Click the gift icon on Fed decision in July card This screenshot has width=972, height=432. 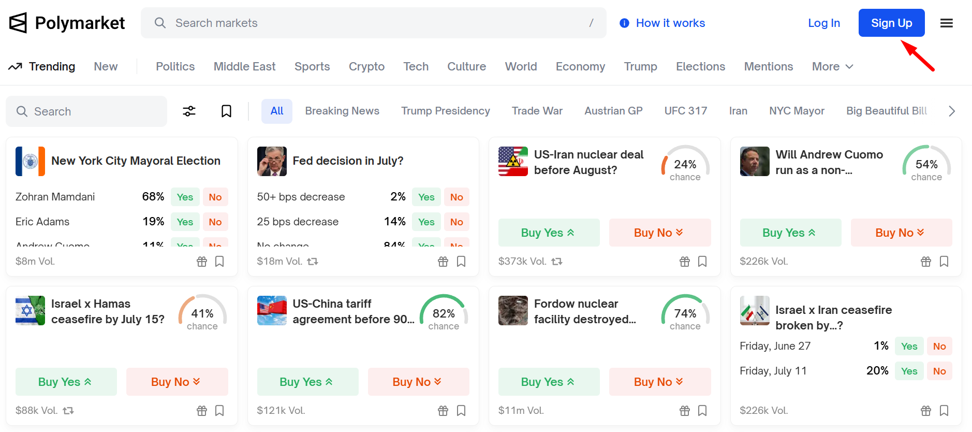443,262
